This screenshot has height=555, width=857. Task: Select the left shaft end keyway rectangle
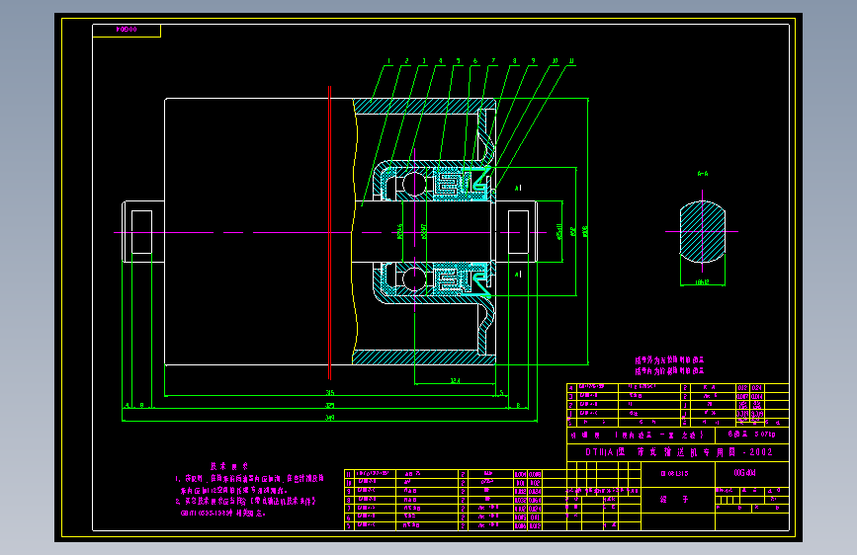click(141, 232)
